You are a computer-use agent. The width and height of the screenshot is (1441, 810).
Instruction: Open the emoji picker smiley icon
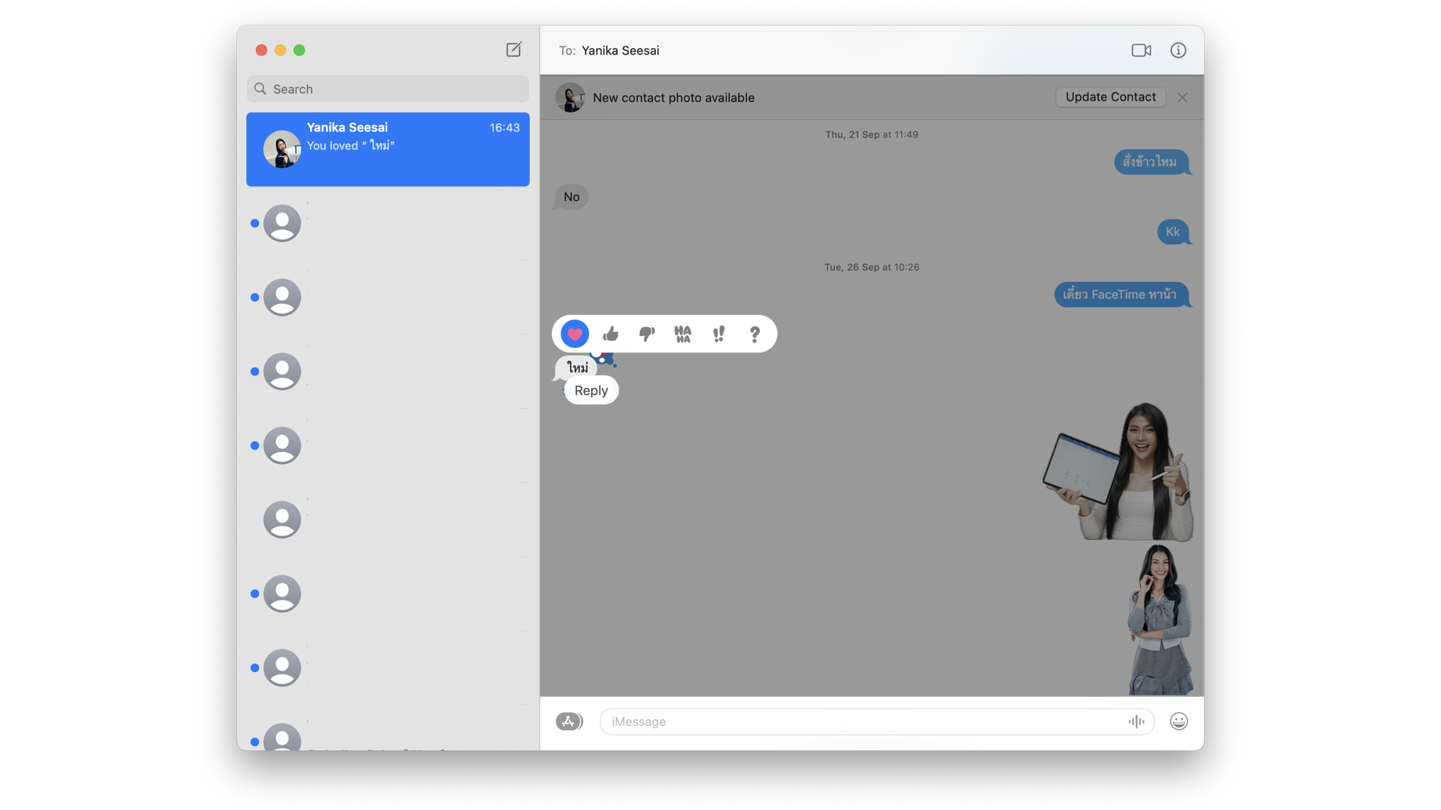click(x=1178, y=721)
